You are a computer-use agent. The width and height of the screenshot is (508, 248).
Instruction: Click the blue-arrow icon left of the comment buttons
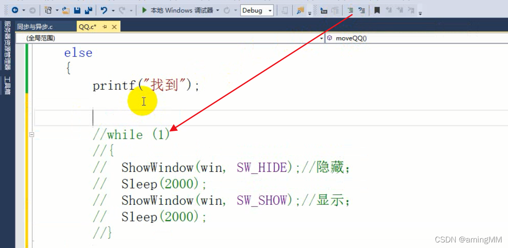pos(324,11)
